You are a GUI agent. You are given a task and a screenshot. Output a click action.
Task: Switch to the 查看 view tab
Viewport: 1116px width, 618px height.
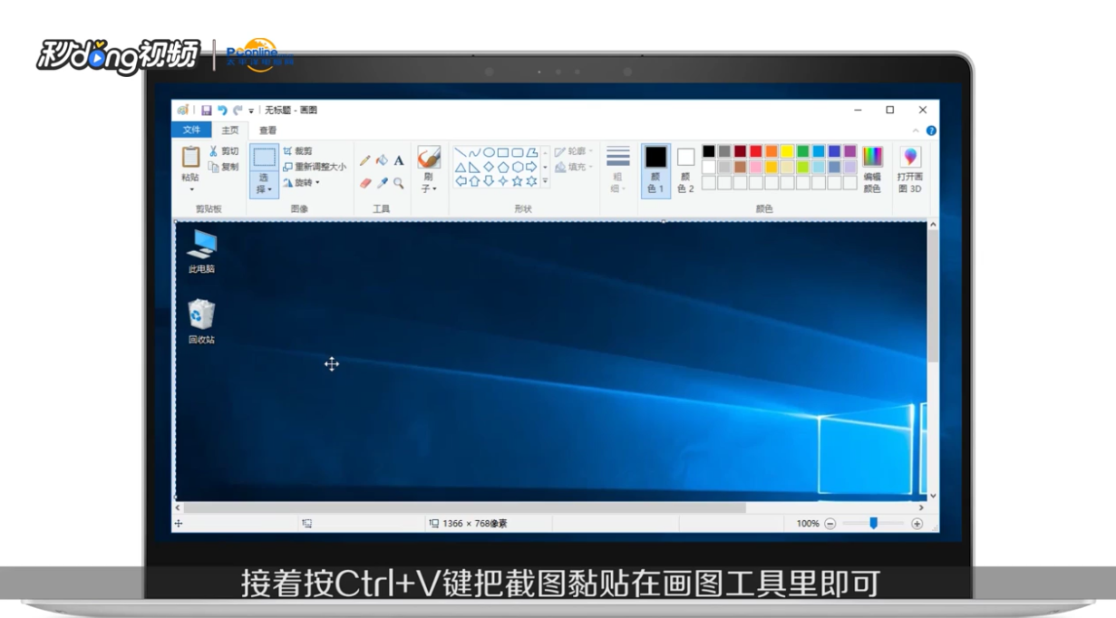(x=267, y=130)
